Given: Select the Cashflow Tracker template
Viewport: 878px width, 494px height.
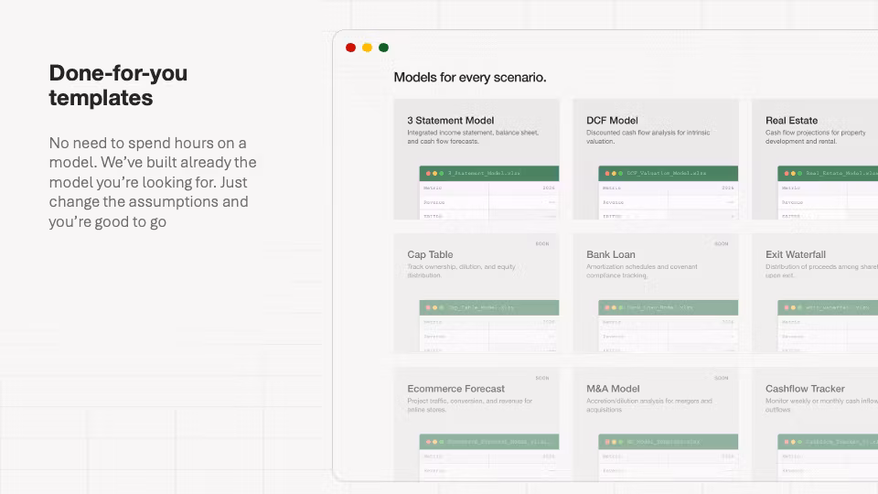Looking at the screenshot, I should pyautogui.click(x=815, y=424).
